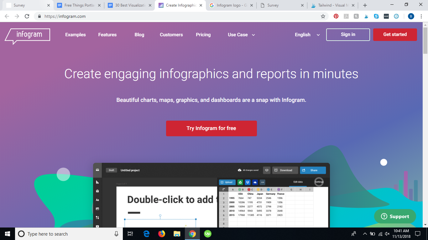Open File Explorer from the taskbar

[177, 234]
